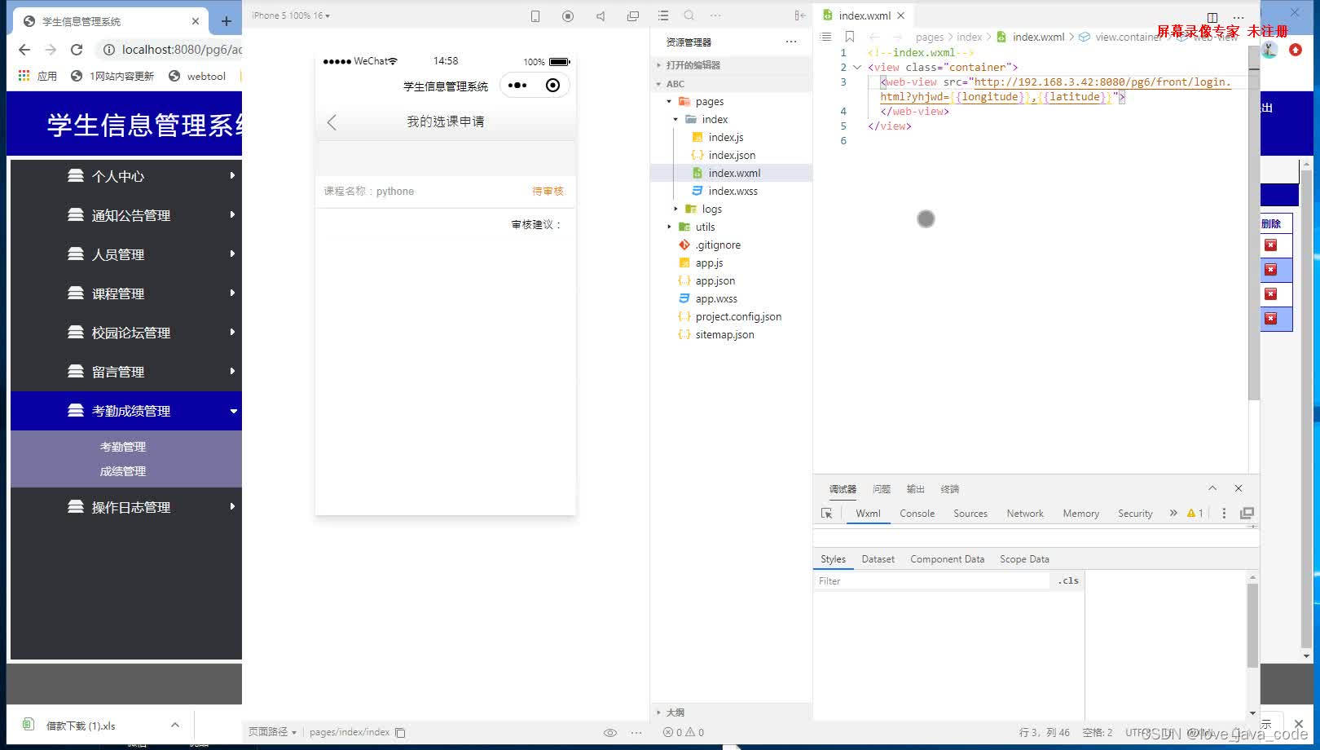Expand the 校园论坛管理 menu
The height and width of the screenshot is (750, 1320).
126,333
